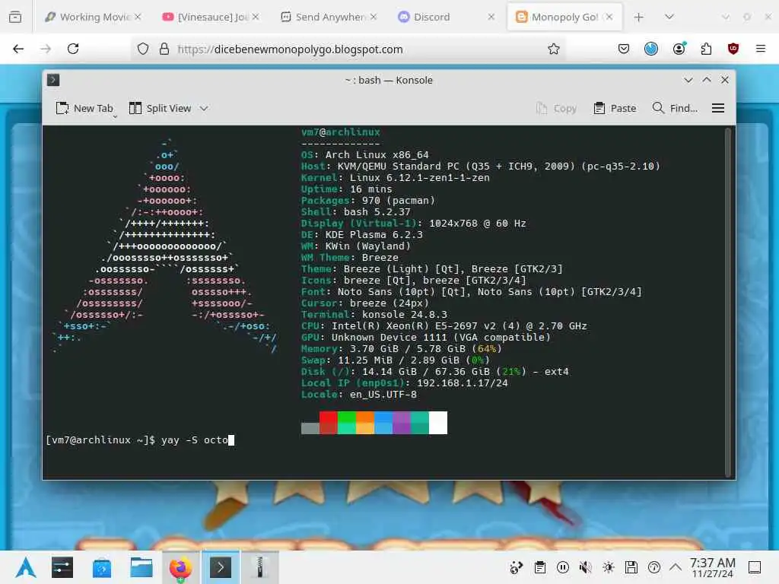This screenshot has height=584, width=779.
Task: Open the network tray icon
Action: point(654,567)
